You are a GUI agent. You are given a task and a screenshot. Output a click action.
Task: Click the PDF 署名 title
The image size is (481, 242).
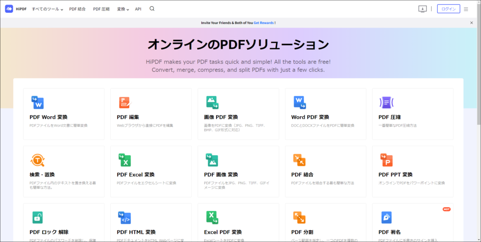pyautogui.click(x=389, y=232)
